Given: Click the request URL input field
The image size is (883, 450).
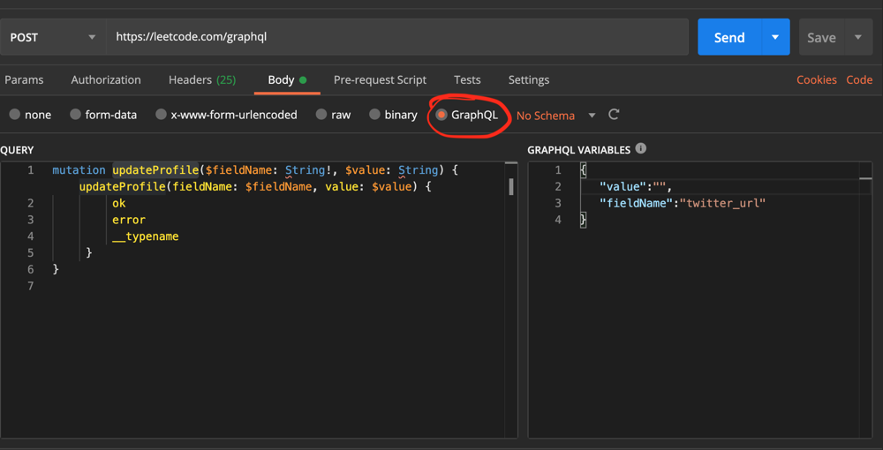Looking at the screenshot, I should pyautogui.click(x=397, y=37).
